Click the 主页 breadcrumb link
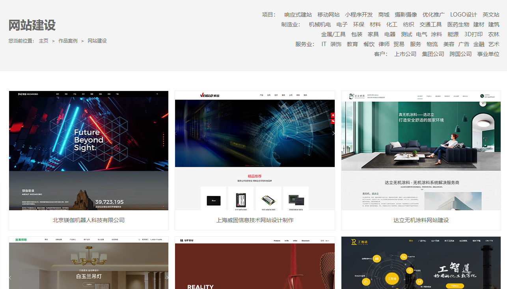This screenshot has height=289, width=507. pos(43,41)
